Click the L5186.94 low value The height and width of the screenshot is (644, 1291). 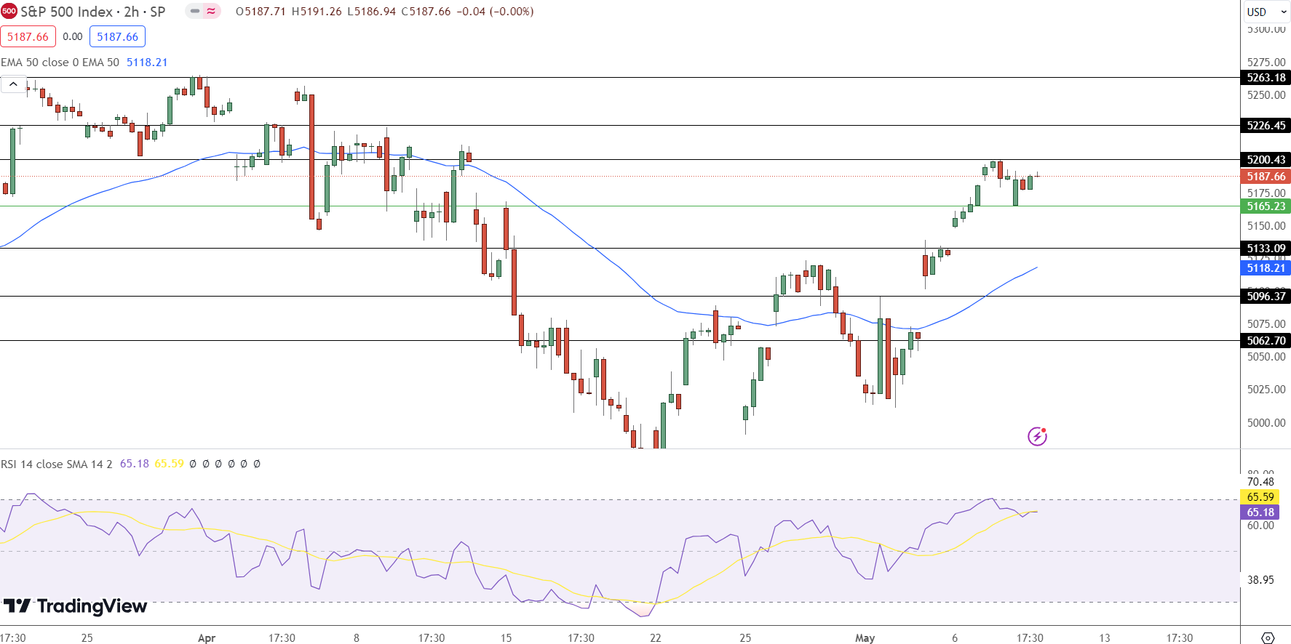[371, 12]
